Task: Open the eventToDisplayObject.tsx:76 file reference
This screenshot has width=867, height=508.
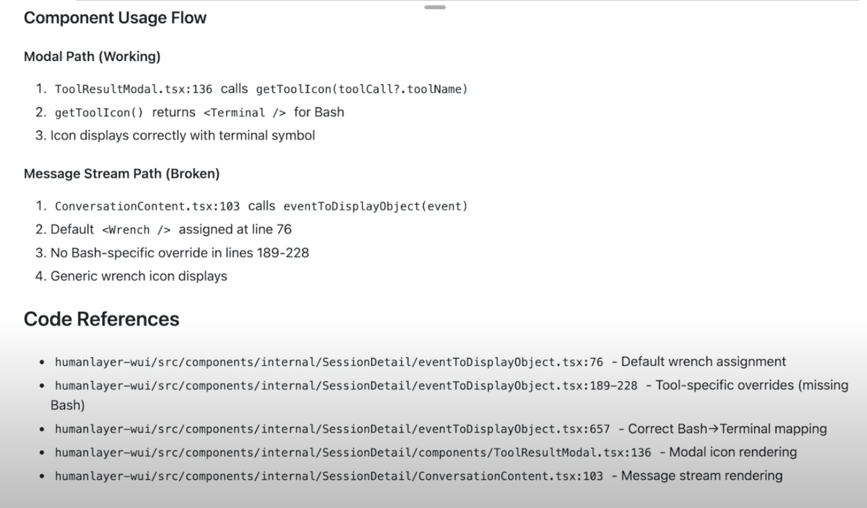Action: (x=329, y=362)
